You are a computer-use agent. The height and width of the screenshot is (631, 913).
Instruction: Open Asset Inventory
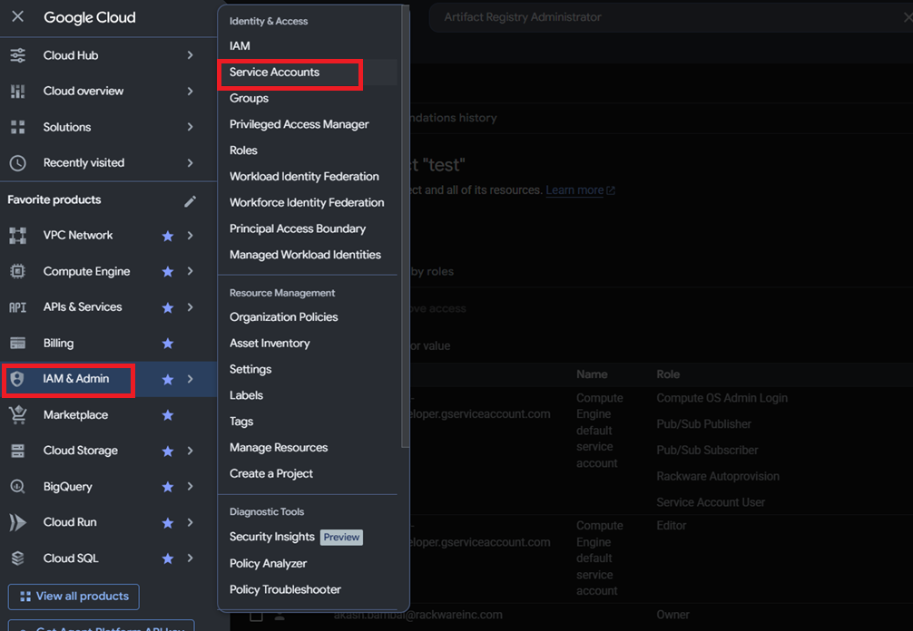coord(270,343)
